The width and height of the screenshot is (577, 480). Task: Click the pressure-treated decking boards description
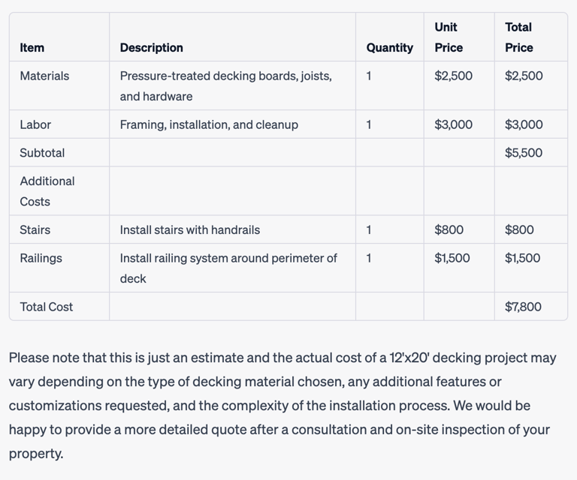225,86
